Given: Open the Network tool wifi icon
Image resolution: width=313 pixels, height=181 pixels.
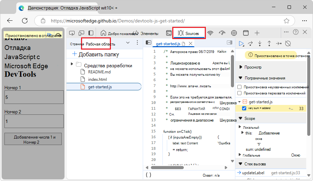Looking at the screenshot, I should pos(210,33).
